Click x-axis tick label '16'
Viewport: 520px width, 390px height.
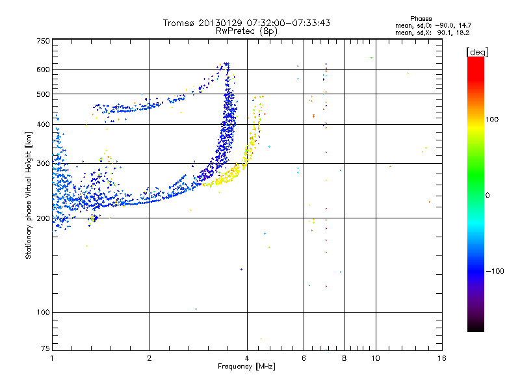tap(442, 358)
